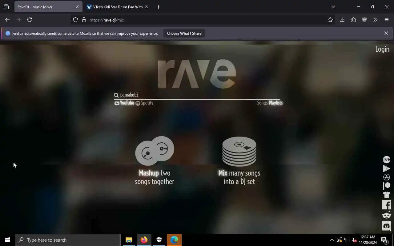
Task: Go back to the previous page
Action: [7, 20]
